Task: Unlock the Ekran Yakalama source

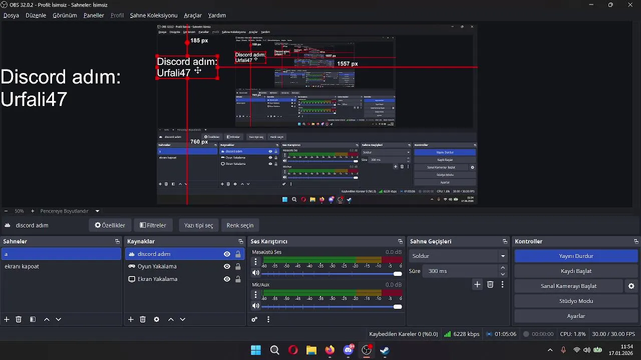Action: 238,279
